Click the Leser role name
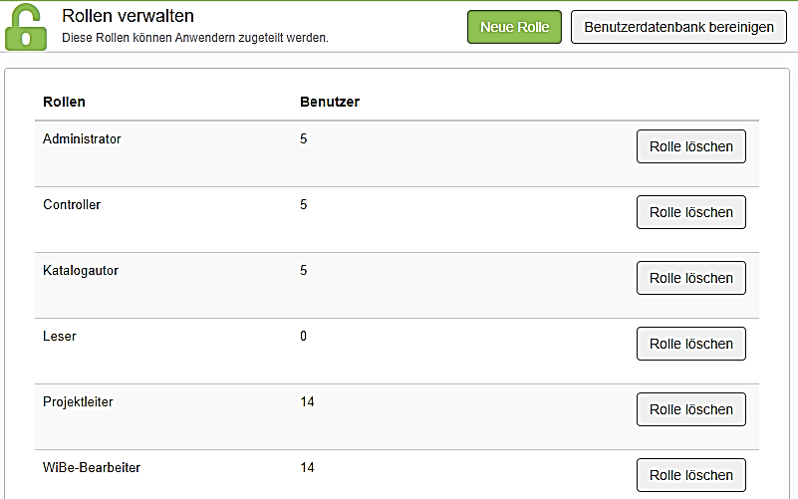 pyautogui.click(x=60, y=337)
